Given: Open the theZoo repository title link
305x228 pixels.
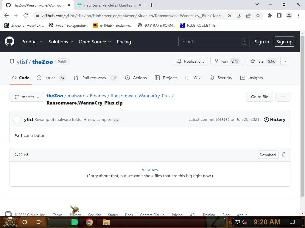Looking at the screenshot, I should tap(43, 62).
